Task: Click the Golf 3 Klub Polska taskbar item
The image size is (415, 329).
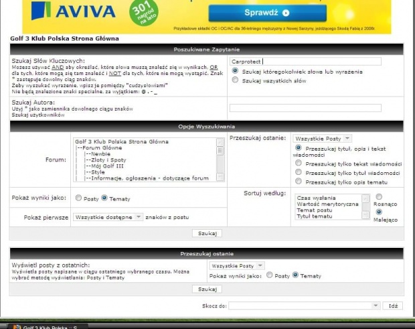Action: pos(47,326)
